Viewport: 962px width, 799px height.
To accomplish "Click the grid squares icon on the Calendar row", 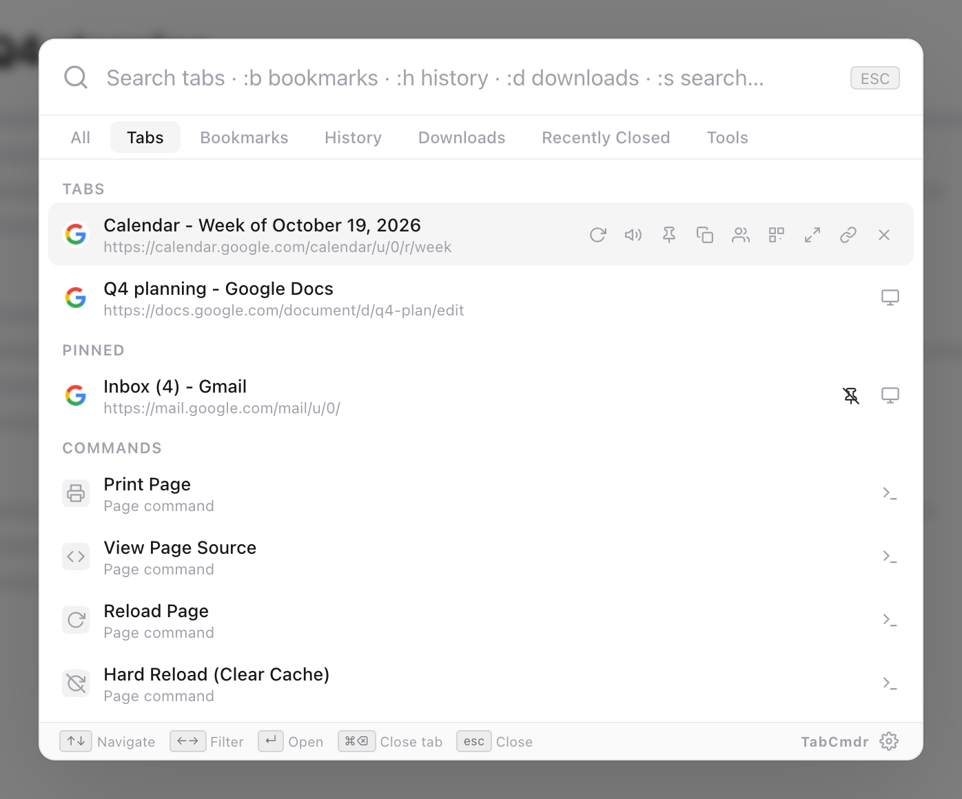I will tap(777, 235).
